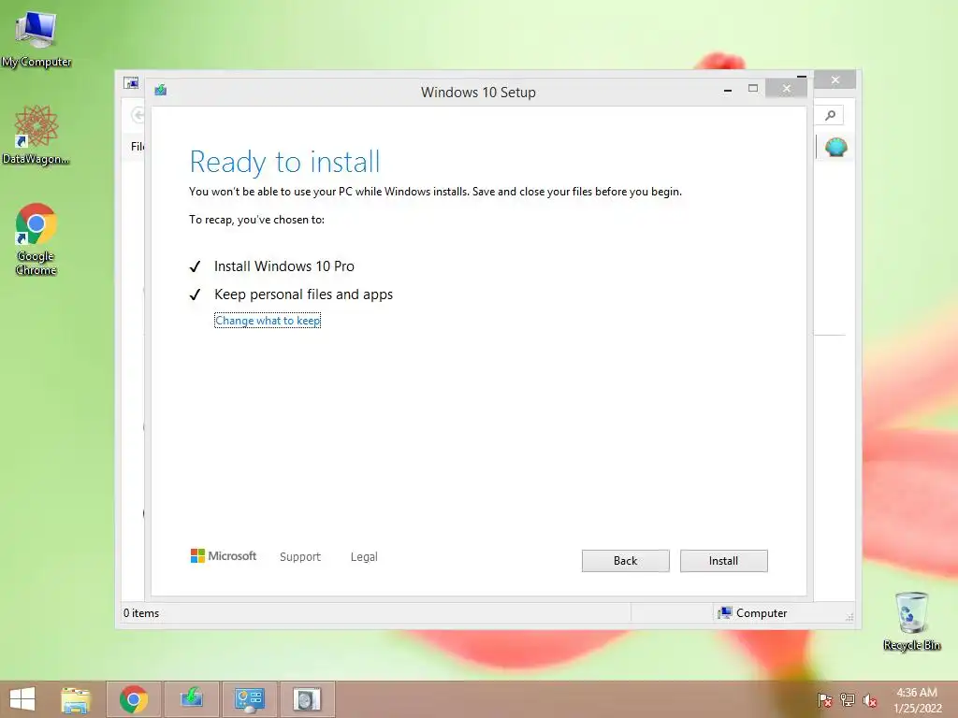Open the Legal link
This screenshot has height=718, width=958.
[364, 557]
